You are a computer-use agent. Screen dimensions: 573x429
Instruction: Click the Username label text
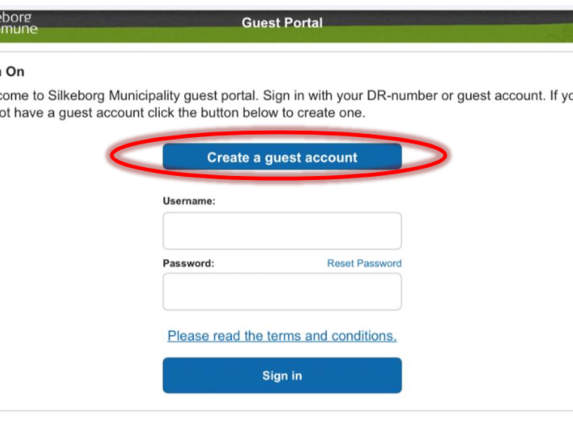point(189,201)
